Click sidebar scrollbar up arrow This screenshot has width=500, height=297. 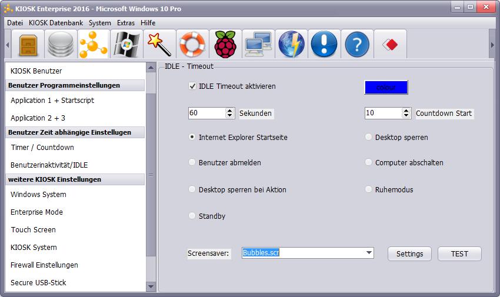pyautogui.click(x=151, y=67)
